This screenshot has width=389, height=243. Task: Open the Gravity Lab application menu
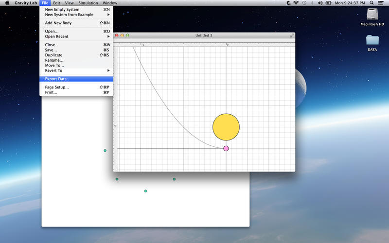click(x=26, y=3)
